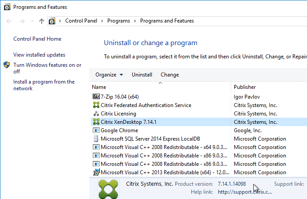The image size is (307, 199).
Task: Click the Google, Inc. publisher cell
Action: tap(248, 130)
